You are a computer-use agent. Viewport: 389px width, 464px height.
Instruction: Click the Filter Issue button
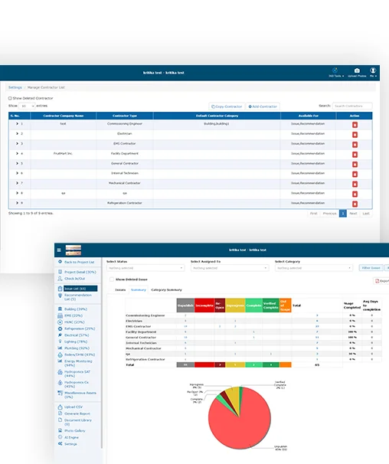tap(371, 268)
